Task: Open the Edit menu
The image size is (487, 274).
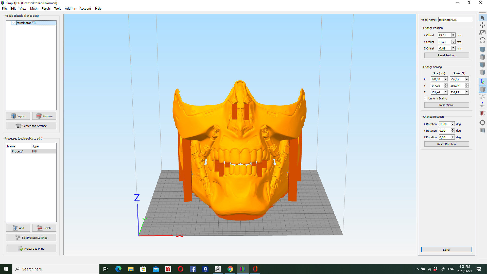Action: coord(13,8)
